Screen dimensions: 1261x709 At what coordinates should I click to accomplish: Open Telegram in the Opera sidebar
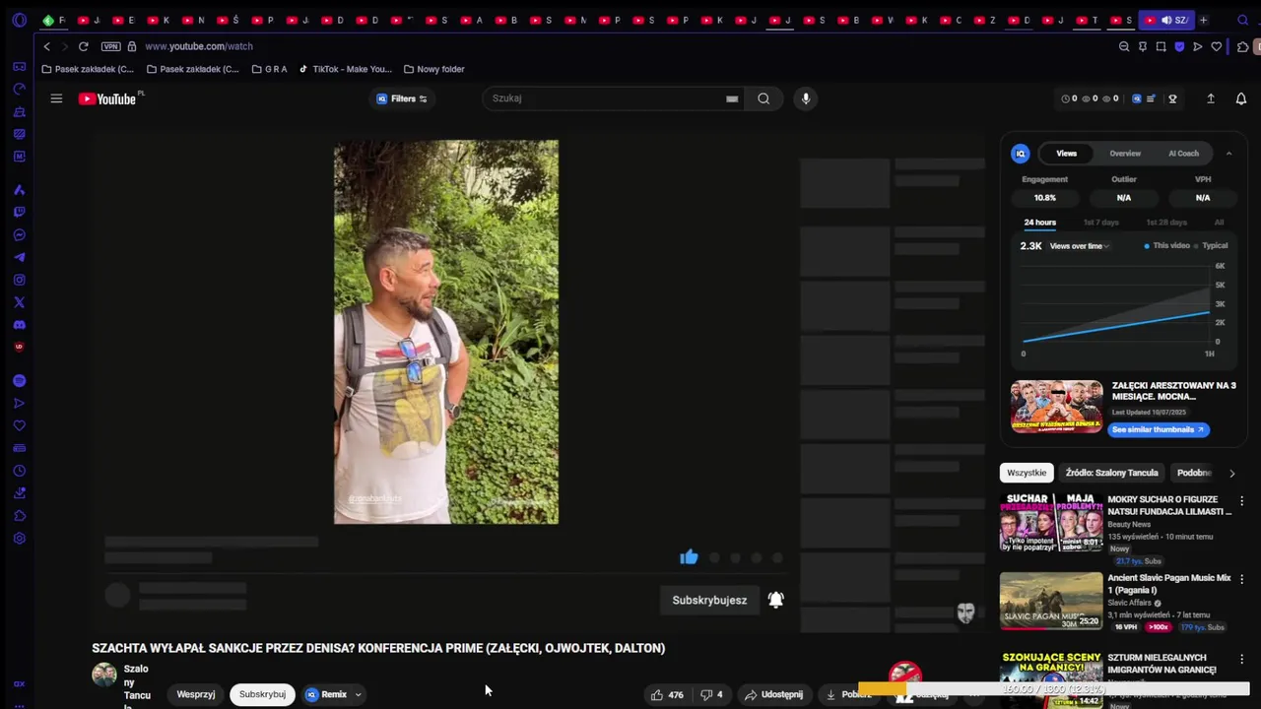[x=19, y=257]
